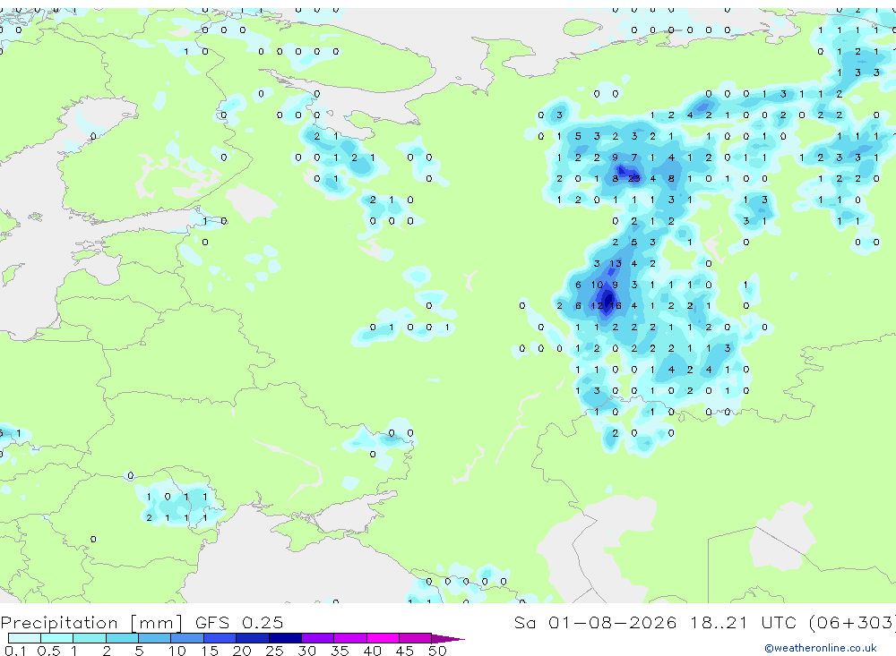
Task: Select the 5 to 10 mm legend swatch
Action: (154, 638)
